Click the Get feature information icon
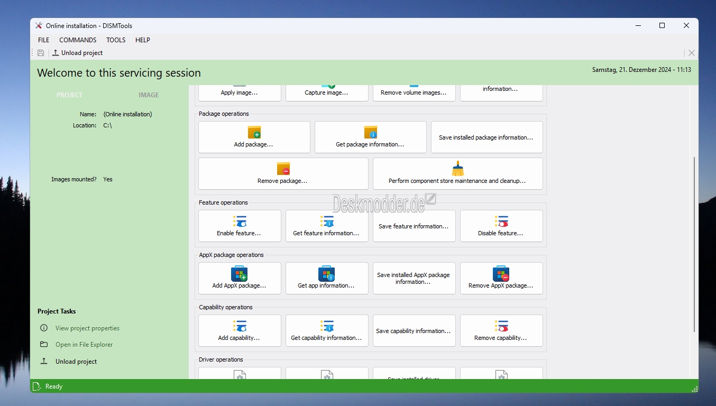Screen dimensions: 716x406 point(327,221)
